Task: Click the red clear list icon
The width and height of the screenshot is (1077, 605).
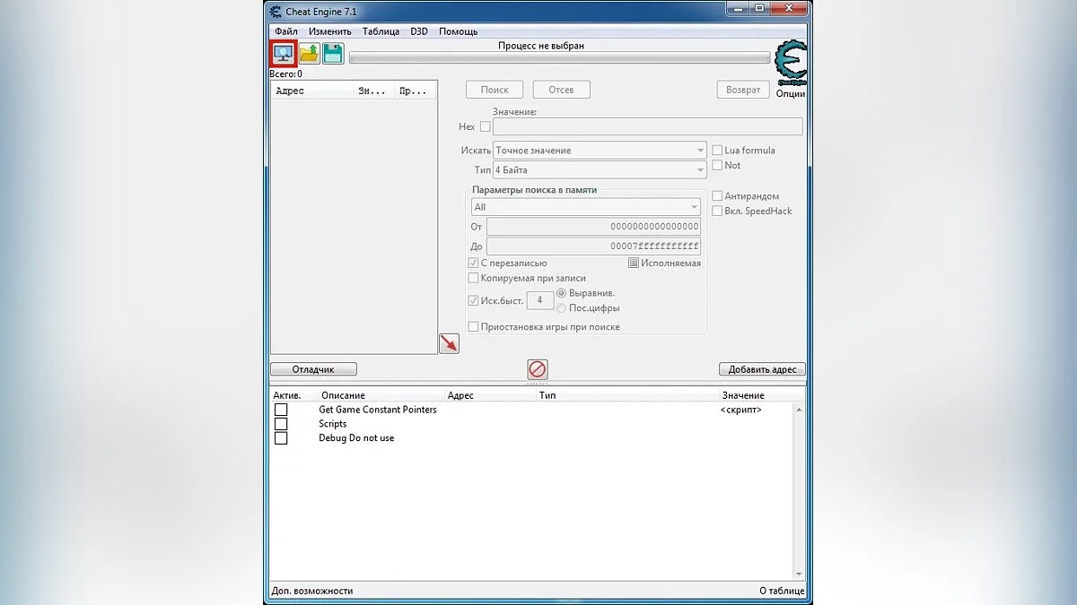Action: 537,369
